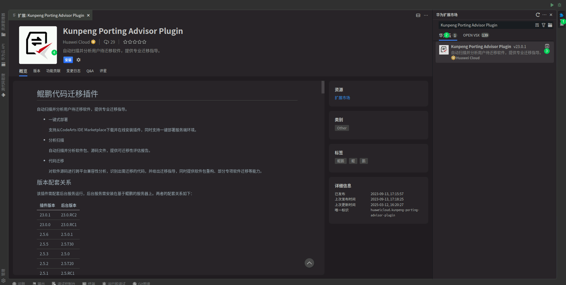Click the small plugin icon in search result
This screenshot has width=566, height=285.
coord(444,50)
